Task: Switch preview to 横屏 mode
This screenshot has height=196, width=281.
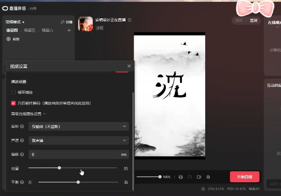Action: tap(239, 21)
